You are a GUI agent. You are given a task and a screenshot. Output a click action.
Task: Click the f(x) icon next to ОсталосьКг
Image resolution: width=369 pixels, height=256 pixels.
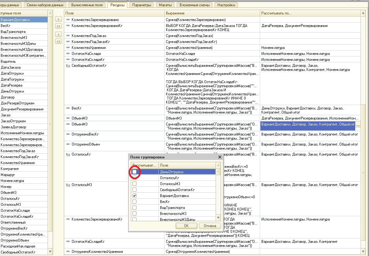(68, 155)
